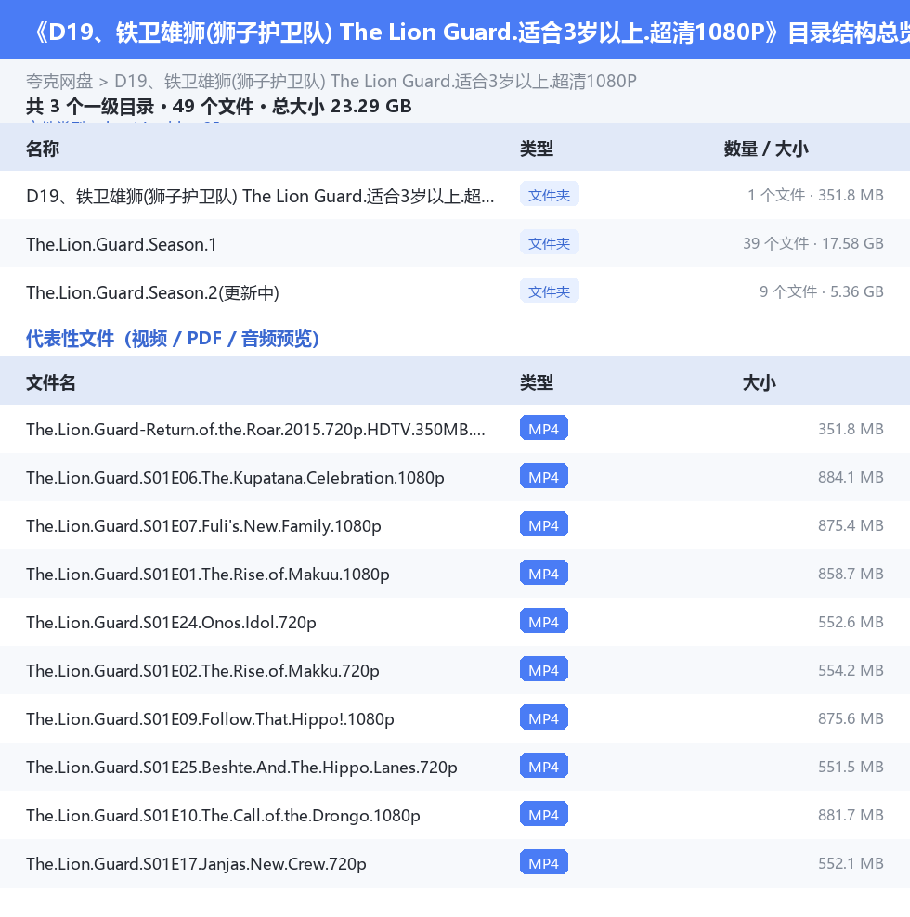Select the 数量 / 大小 column header
This screenshot has height=917, width=910.
coord(766,149)
